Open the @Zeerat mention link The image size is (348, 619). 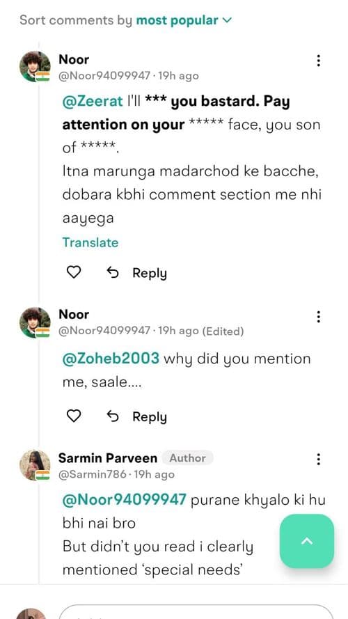point(93,102)
